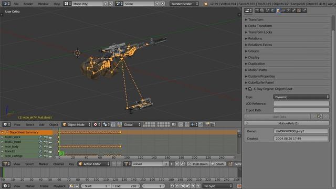This screenshot has width=336, height=189.
Task: Click the Export Path input field
Action: pos(301,110)
